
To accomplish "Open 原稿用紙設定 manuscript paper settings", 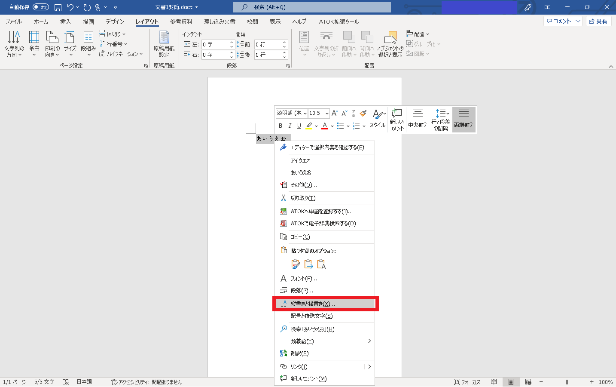I will click(164, 44).
